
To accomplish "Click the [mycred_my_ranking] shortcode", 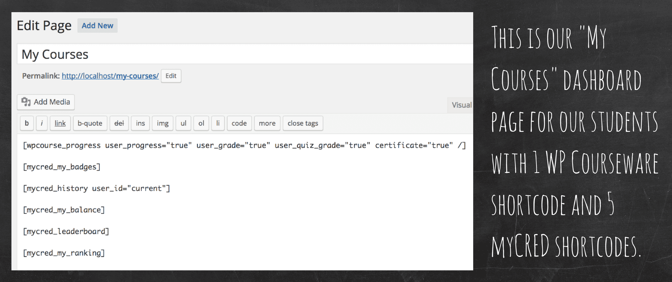I will tap(64, 253).
